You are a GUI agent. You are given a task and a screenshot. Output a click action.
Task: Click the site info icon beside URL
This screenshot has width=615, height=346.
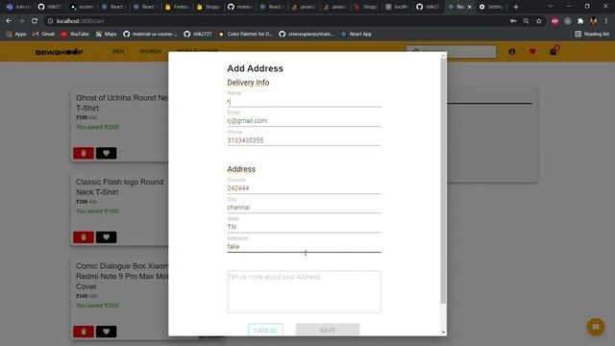[50, 21]
